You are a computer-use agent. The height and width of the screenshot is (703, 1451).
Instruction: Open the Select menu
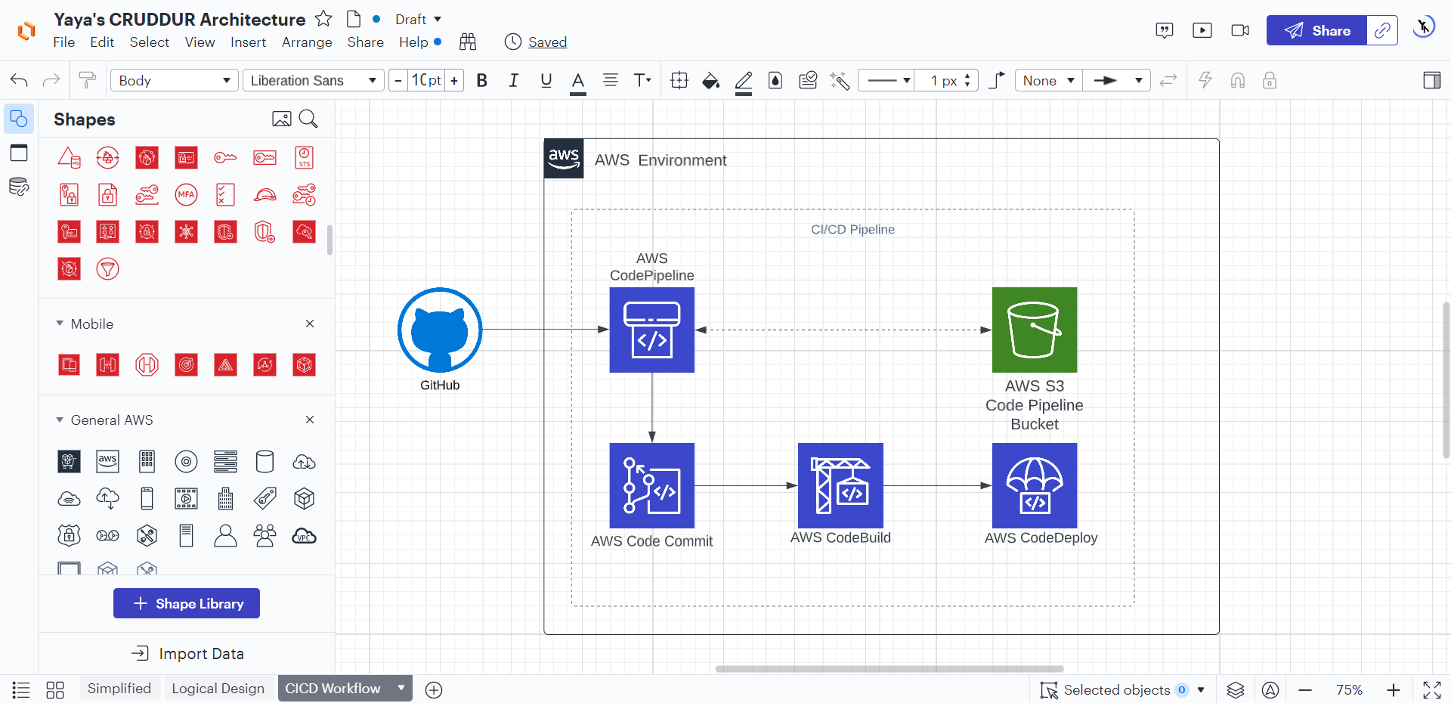[149, 42]
